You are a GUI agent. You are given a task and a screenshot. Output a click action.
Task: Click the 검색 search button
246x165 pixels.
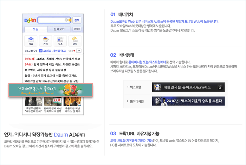point(77,20)
